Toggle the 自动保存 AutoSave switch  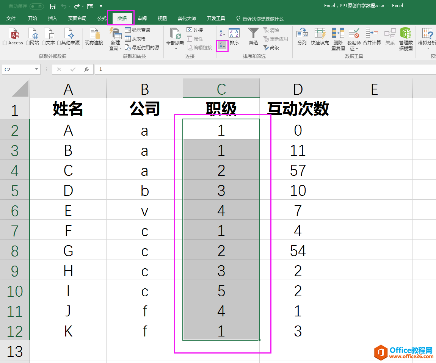tap(37, 6)
